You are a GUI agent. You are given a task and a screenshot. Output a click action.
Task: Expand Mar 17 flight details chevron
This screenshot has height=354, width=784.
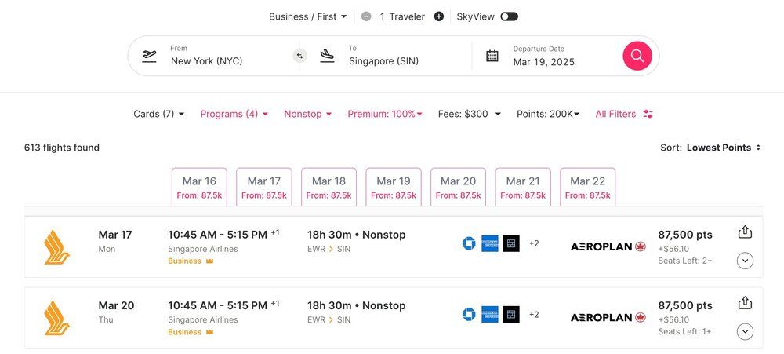[745, 261]
